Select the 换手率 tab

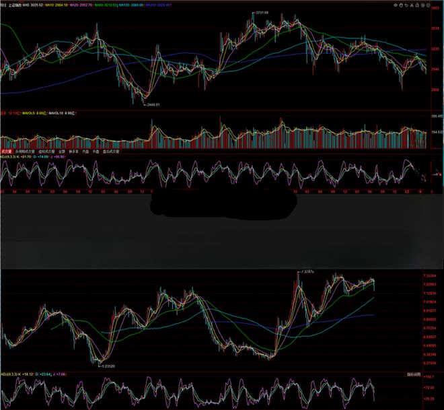coord(73,151)
